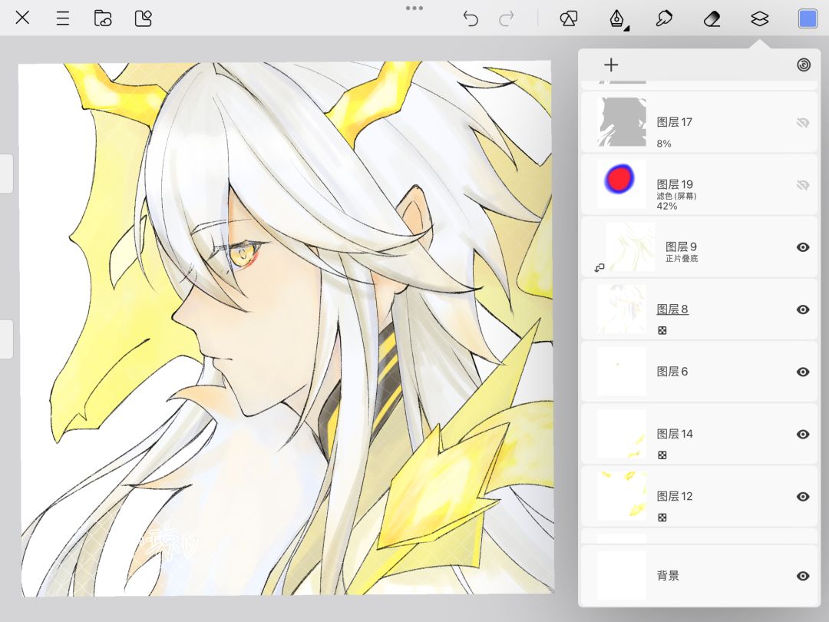
Task: Select layer 图层 6 thumbnail
Action: [x=622, y=372]
